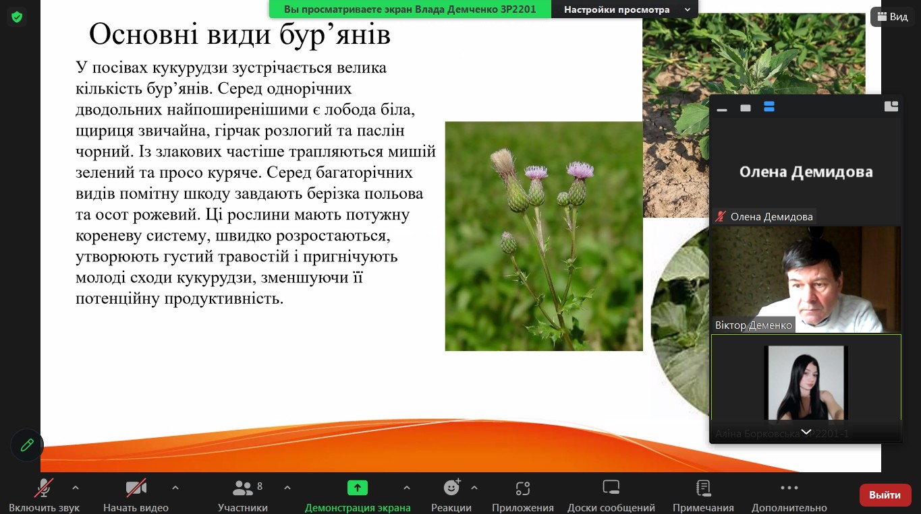Click the green Демонстрация экрана share icon
This screenshot has height=514, width=921.
click(357, 488)
